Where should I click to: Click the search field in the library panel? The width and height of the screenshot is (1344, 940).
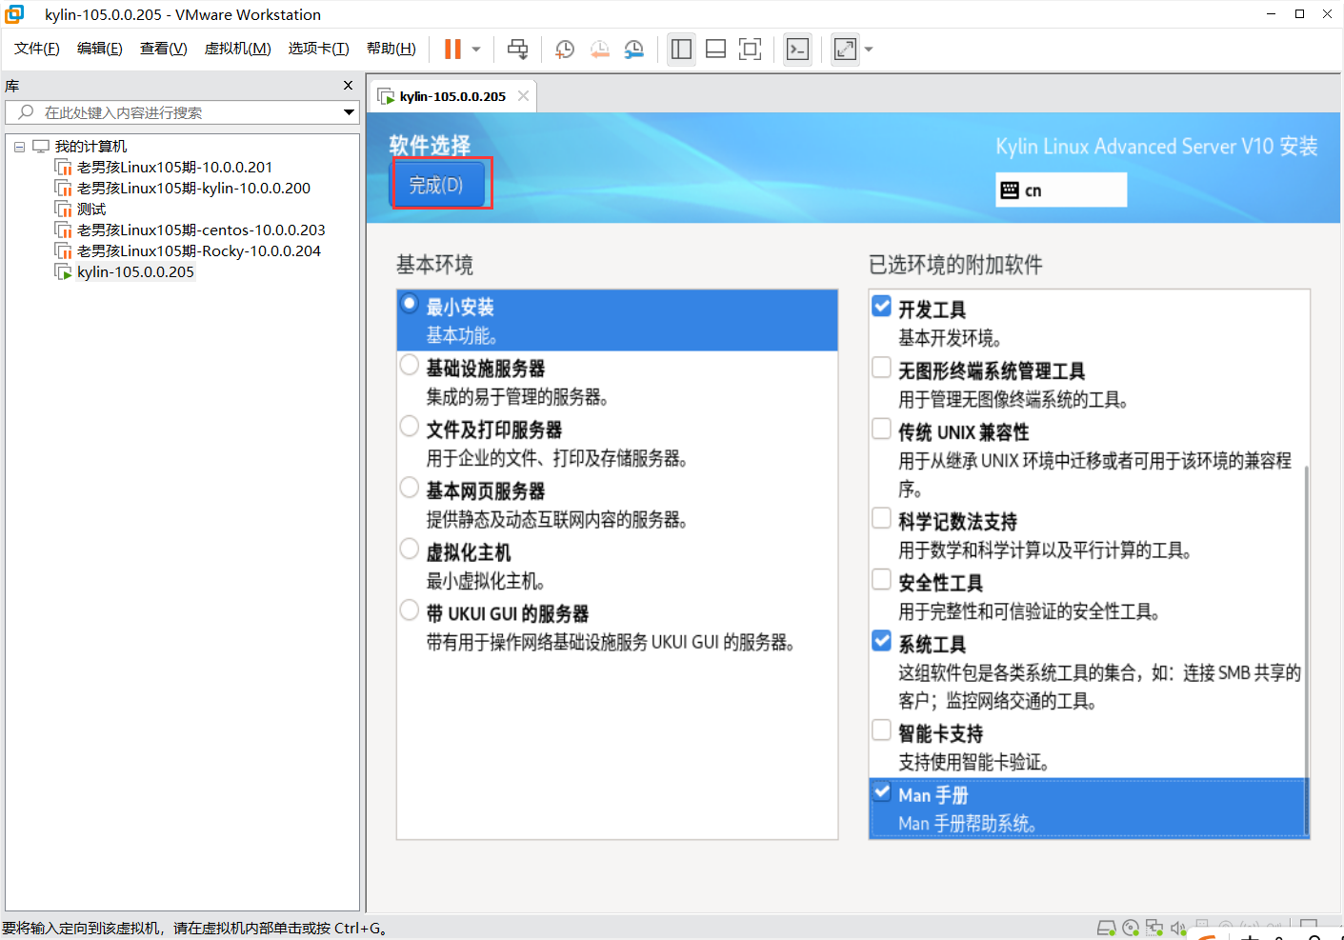(181, 112)
